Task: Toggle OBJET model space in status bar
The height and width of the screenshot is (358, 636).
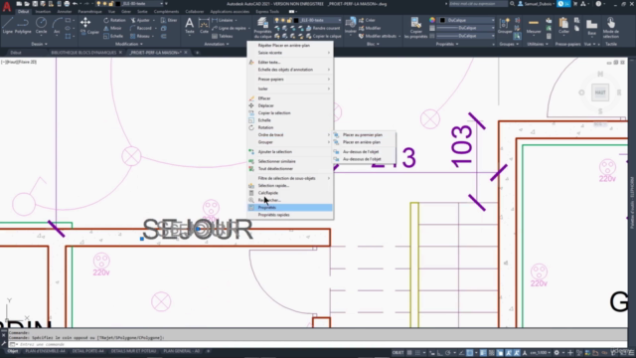Action: coord(397,353)
